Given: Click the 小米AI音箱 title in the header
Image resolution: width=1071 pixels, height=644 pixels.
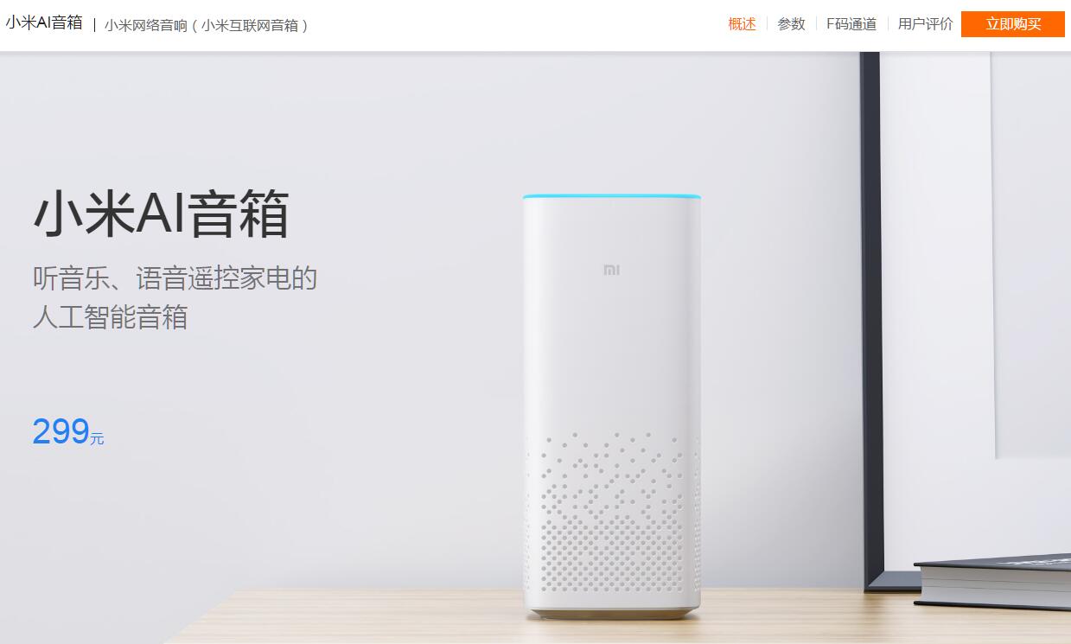Looking at the screenshot, I should [x=44, y=23].
